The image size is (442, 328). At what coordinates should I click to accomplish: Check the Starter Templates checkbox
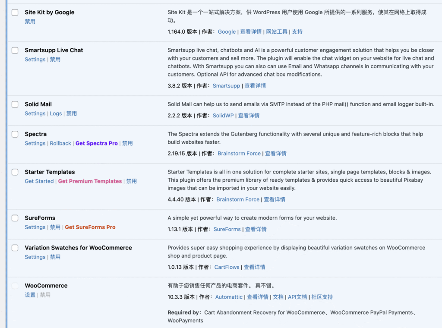click(15, 172)
